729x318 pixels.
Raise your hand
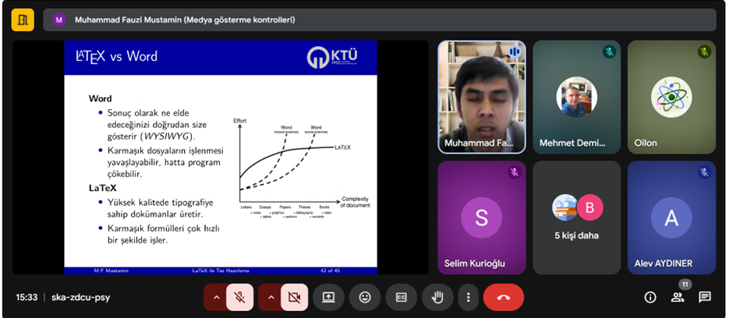[x=437, y=297]
